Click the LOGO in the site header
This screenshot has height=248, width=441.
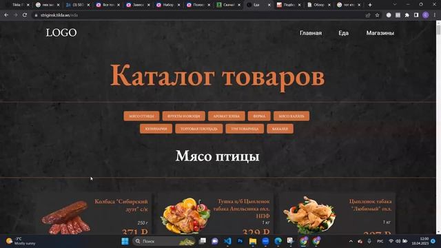click(61, 32)
